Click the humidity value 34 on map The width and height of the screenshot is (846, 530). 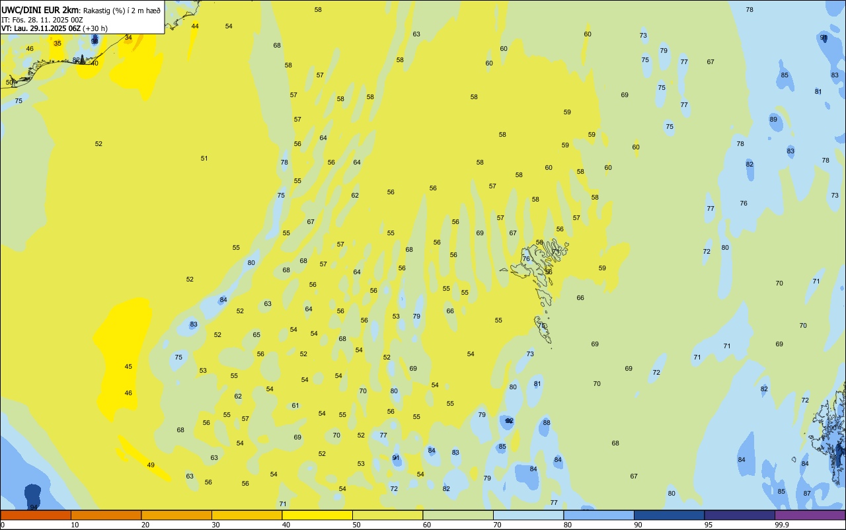click(128, 37)
